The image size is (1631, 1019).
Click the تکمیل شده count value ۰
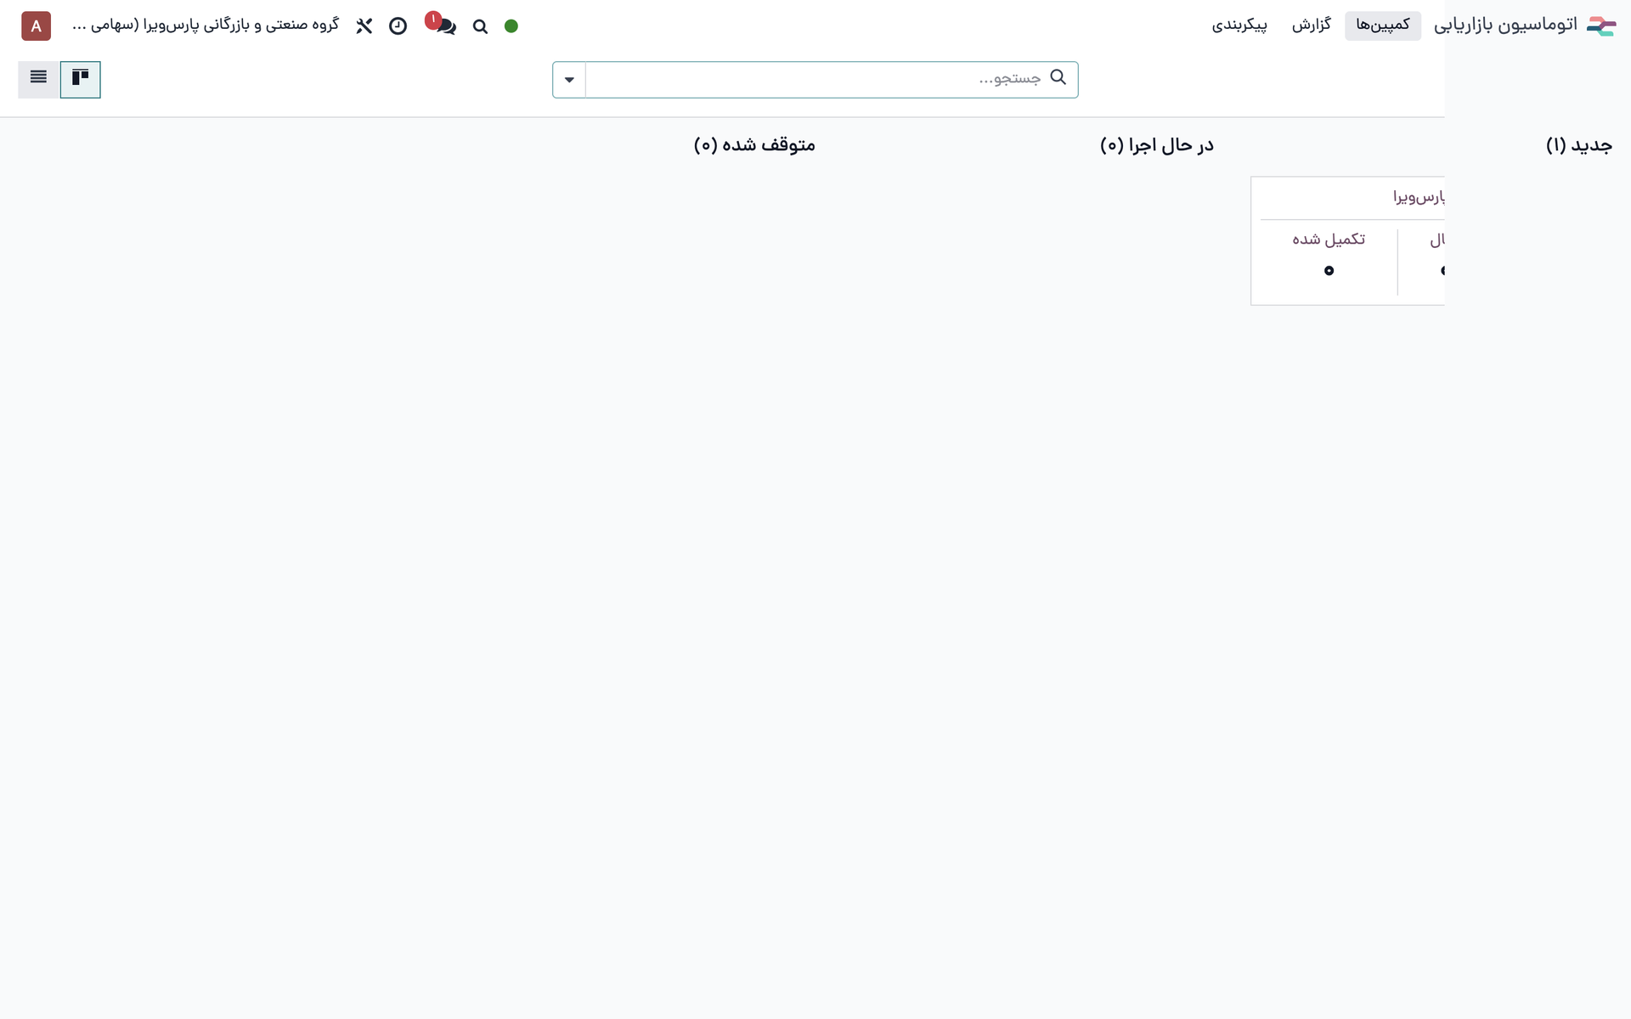coord(1329,271)
